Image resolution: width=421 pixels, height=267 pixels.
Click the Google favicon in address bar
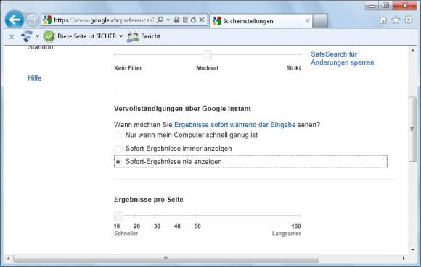point(47,20)
